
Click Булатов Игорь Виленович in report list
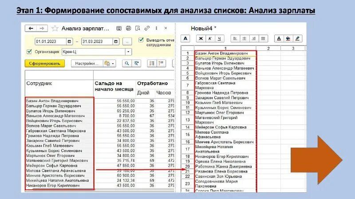51,111
